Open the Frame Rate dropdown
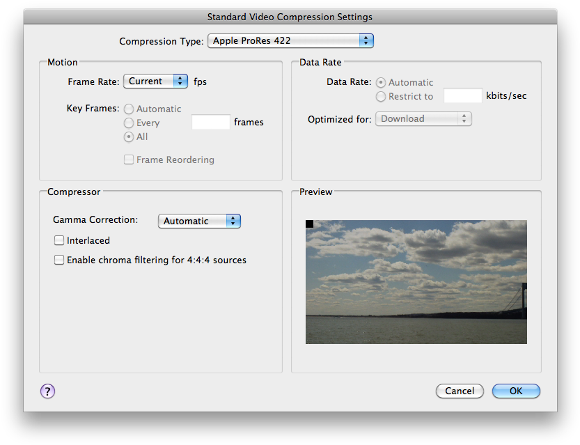 click(155, 81)
